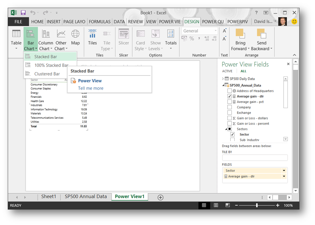Switch to Normal view in status bar
Viewport: 315px width, 225px height.
coord(204,205)
